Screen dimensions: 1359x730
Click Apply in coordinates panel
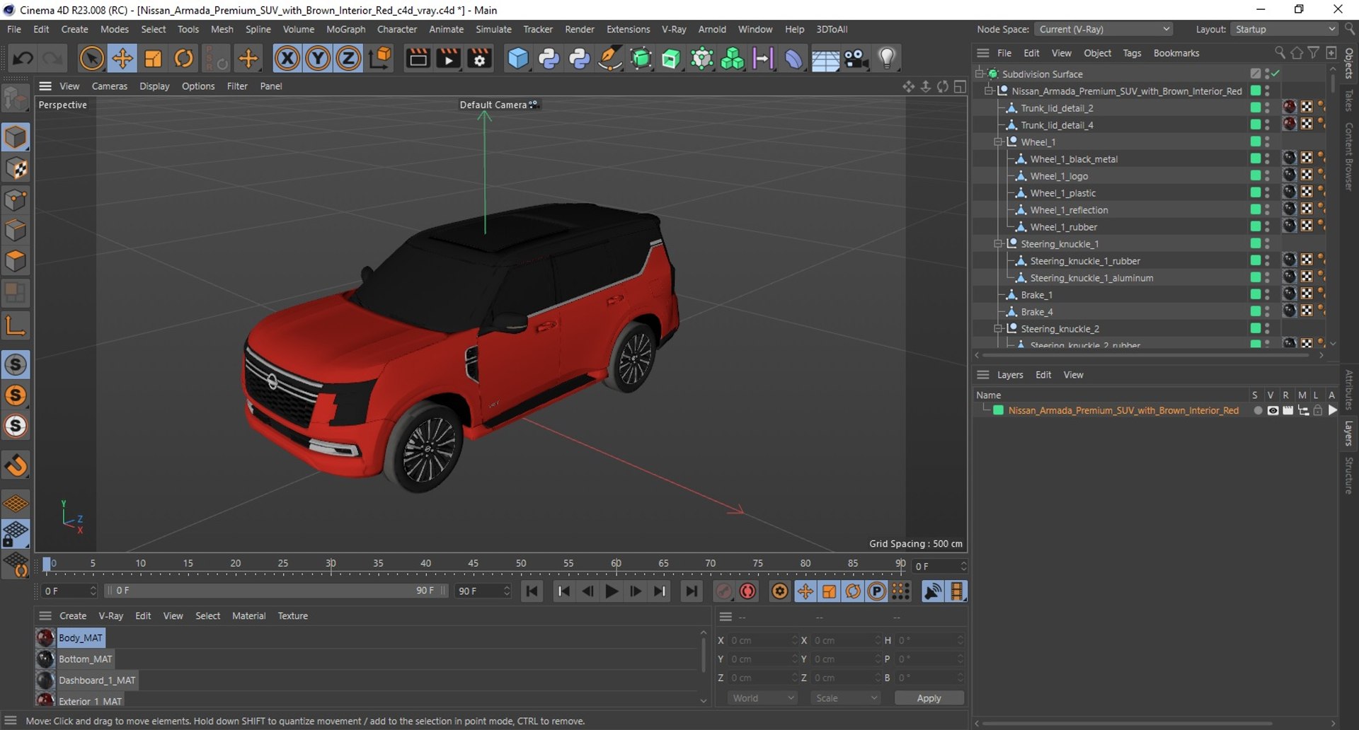[x=929, y=698]
